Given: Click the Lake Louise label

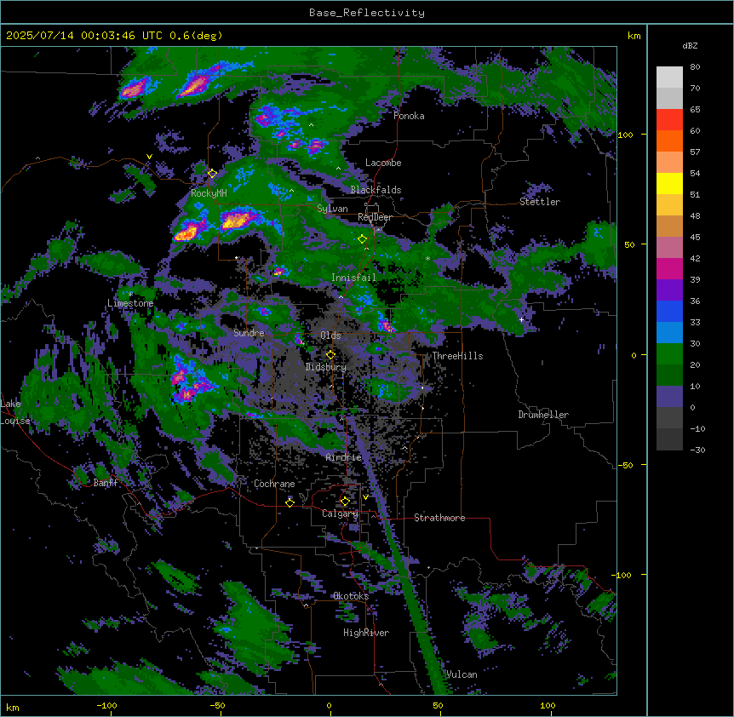Looking at the screenshot, I should click(x=14, y=412).
